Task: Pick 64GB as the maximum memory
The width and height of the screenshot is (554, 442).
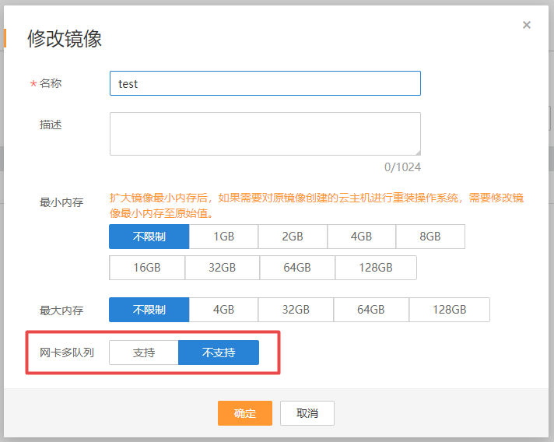Action: (371, 310)
